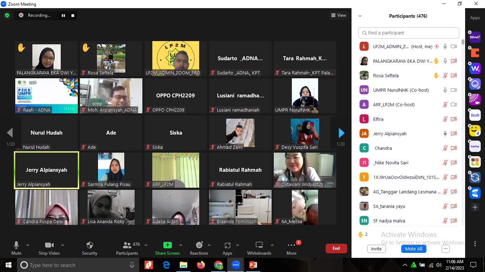Click the Find a participant search field
Image resolution: width=485 pixels, height=272 pixels.
click(409, 33)
